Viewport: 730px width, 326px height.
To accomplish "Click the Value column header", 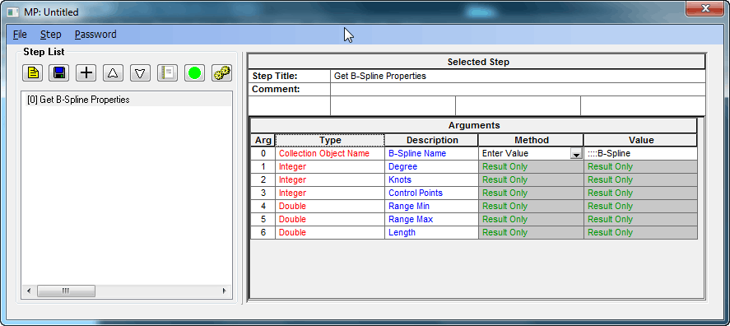I will pyautogui.click(x=640, y=140).
